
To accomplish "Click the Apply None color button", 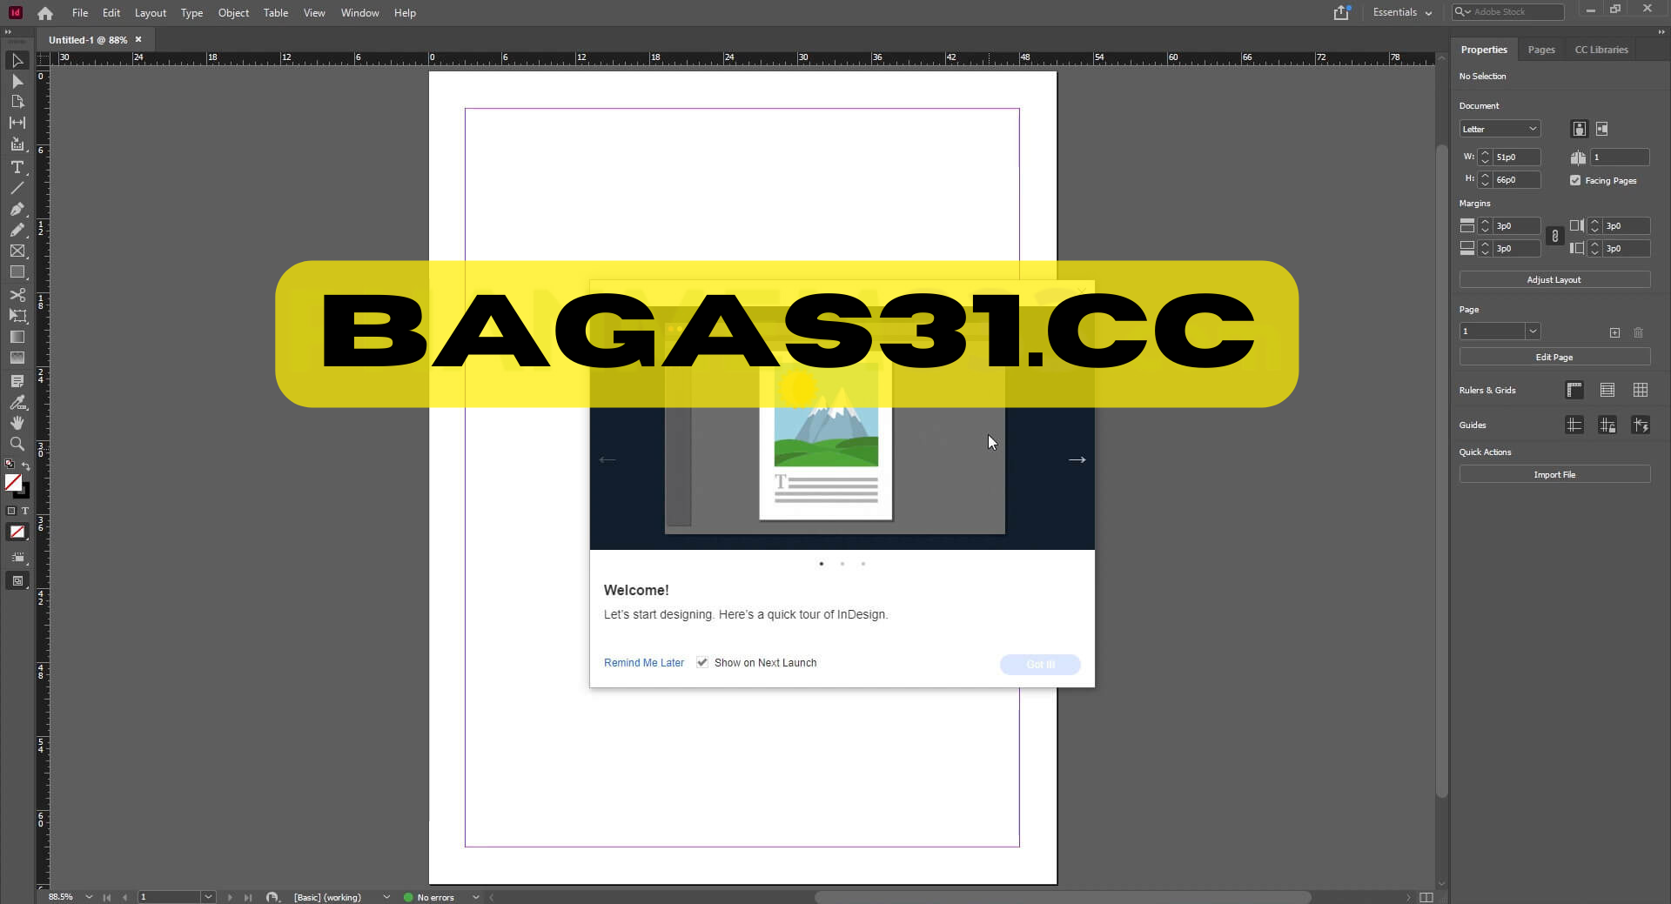I will tap(17, 532).
